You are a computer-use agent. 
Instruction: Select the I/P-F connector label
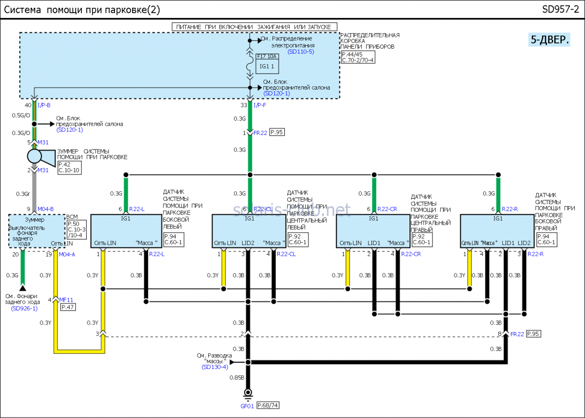click(x=260, y=105)
